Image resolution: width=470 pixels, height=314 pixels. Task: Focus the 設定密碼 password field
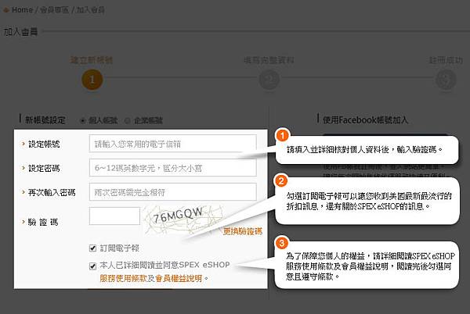click(172, 168)
